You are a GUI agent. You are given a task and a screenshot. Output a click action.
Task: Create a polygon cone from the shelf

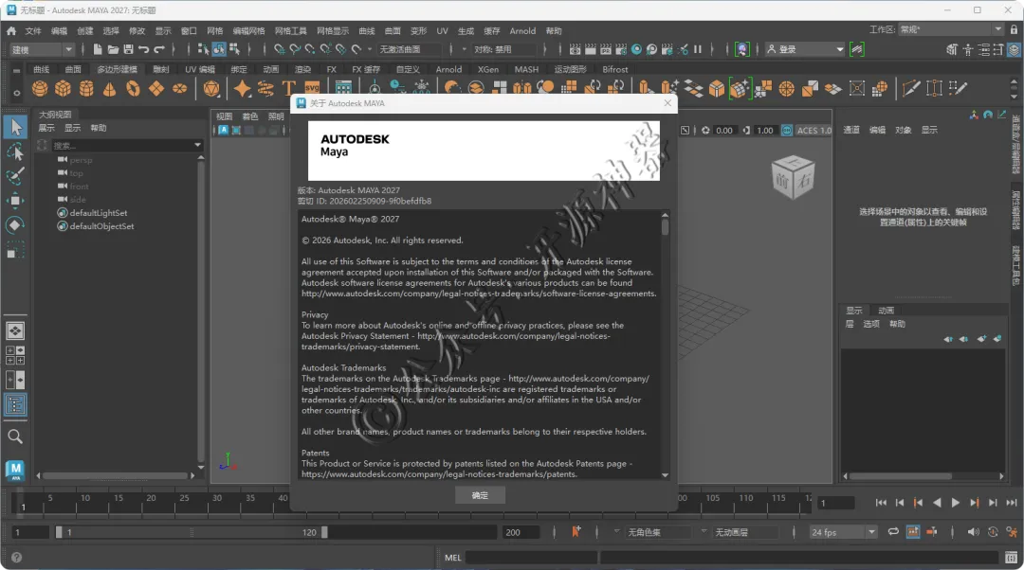tap(110, 88)
